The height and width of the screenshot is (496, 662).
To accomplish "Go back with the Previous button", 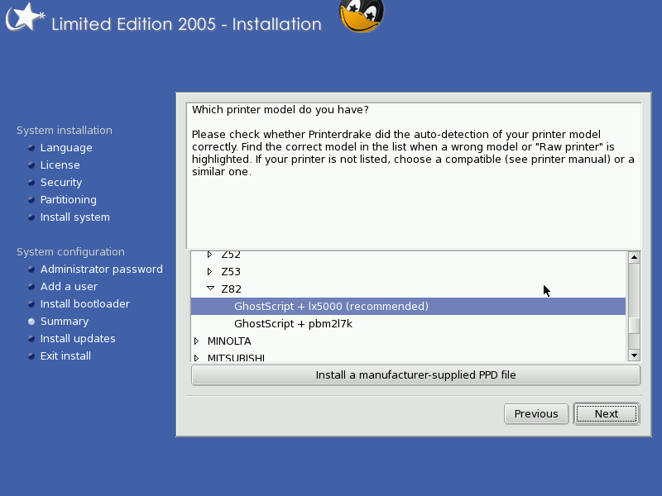I will (536, 414).
